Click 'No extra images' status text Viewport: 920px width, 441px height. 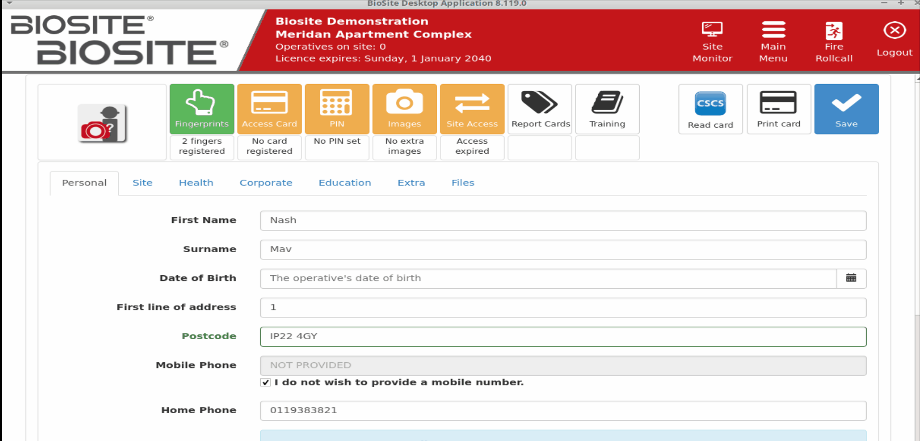404,146
